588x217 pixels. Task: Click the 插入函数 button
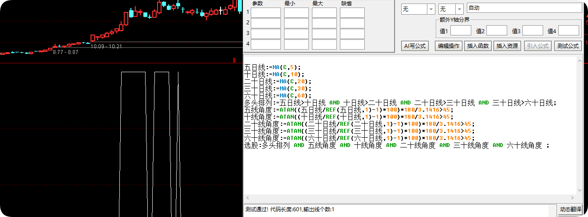tap(478, 46)
